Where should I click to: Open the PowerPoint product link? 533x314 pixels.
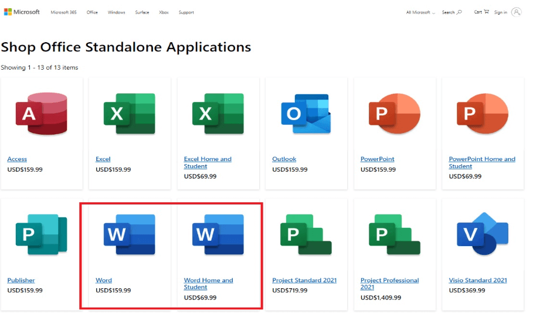click(x=377, y=159)
